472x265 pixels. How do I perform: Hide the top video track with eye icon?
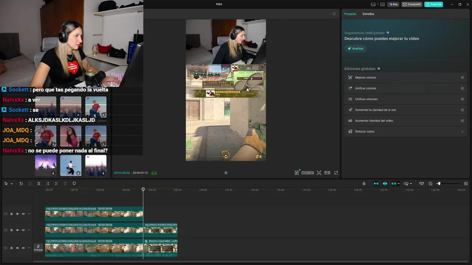[17, 214]
